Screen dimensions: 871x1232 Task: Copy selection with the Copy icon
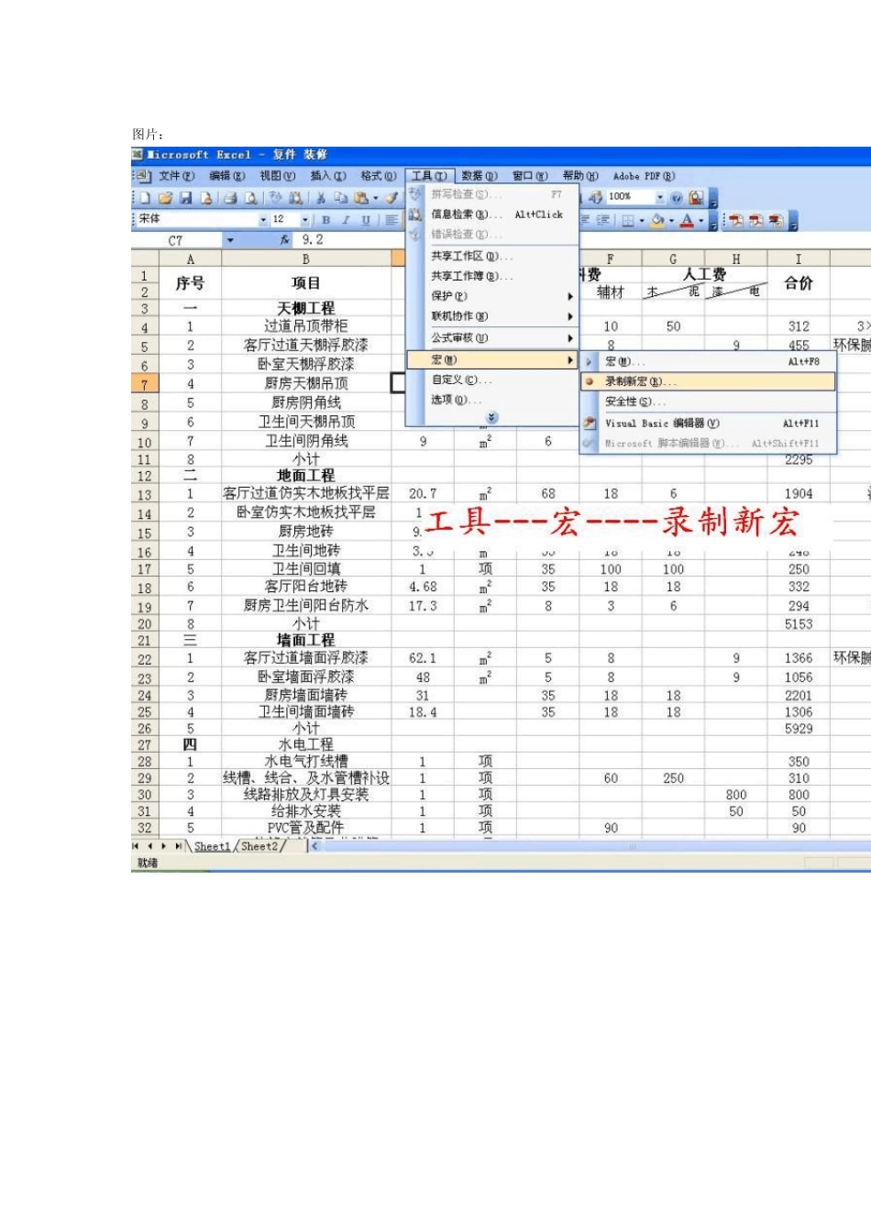(341, 198)
